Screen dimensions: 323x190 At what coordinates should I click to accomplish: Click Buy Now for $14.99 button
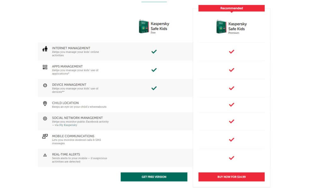tap(232, 177)
